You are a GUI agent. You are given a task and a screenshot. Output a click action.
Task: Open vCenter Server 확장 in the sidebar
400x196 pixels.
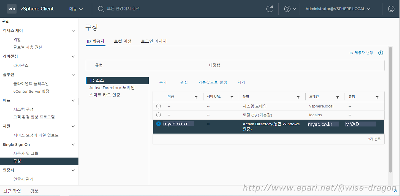31,91
